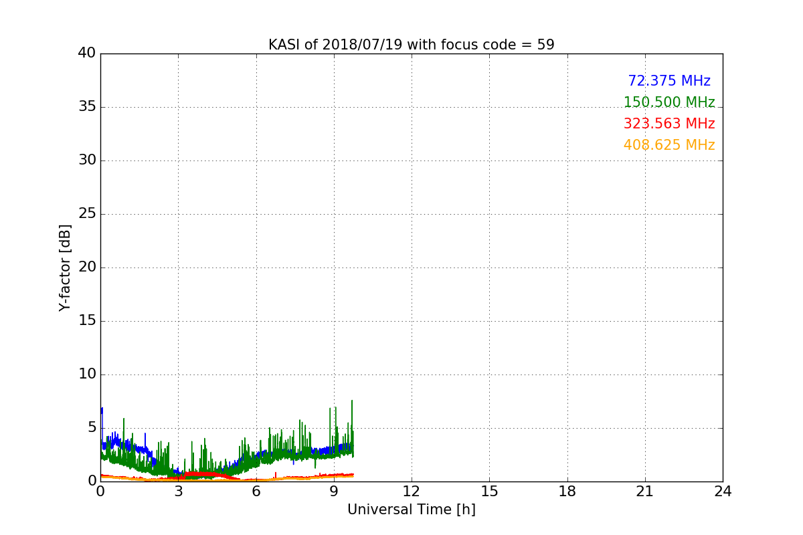Click the x-axis tick label 6
This screenshot has height=535, width=803.
[x=256, y=492]
